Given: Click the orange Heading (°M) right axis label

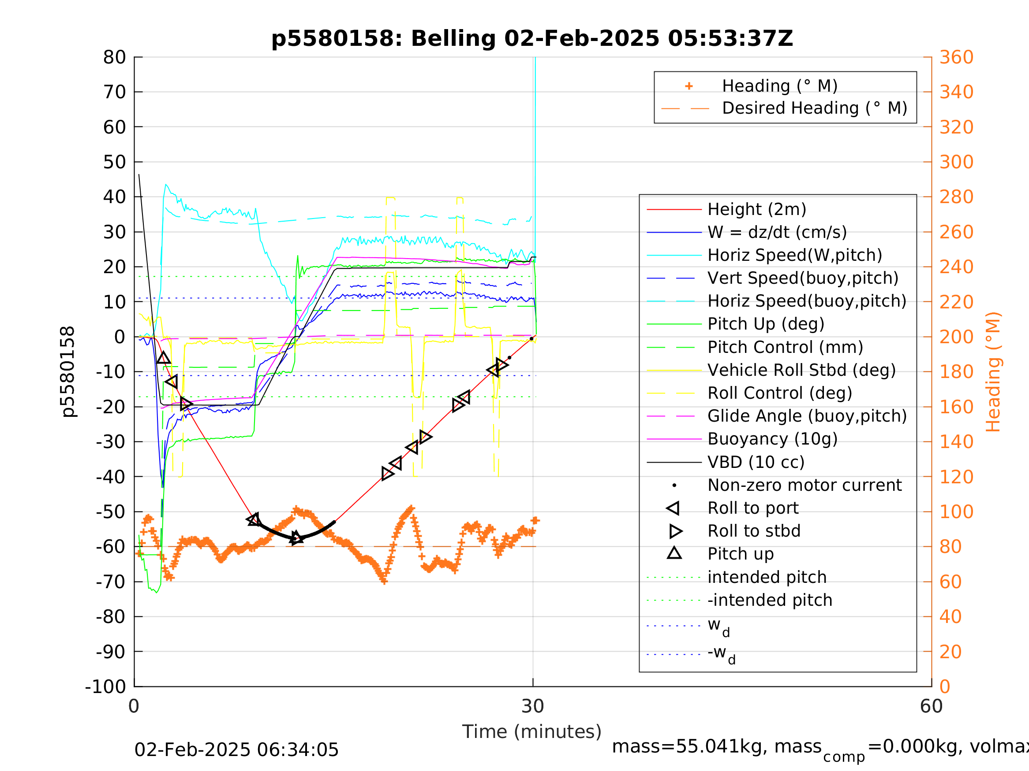Looking at the screenshot, I should tap(993, 372).
